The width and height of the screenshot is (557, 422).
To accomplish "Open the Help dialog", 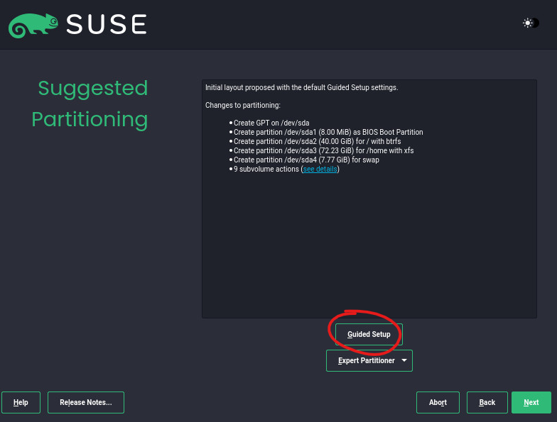I will [x=21, y=403].
